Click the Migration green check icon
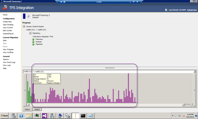This screenshot has height=119, width=198. pos(33,44)
